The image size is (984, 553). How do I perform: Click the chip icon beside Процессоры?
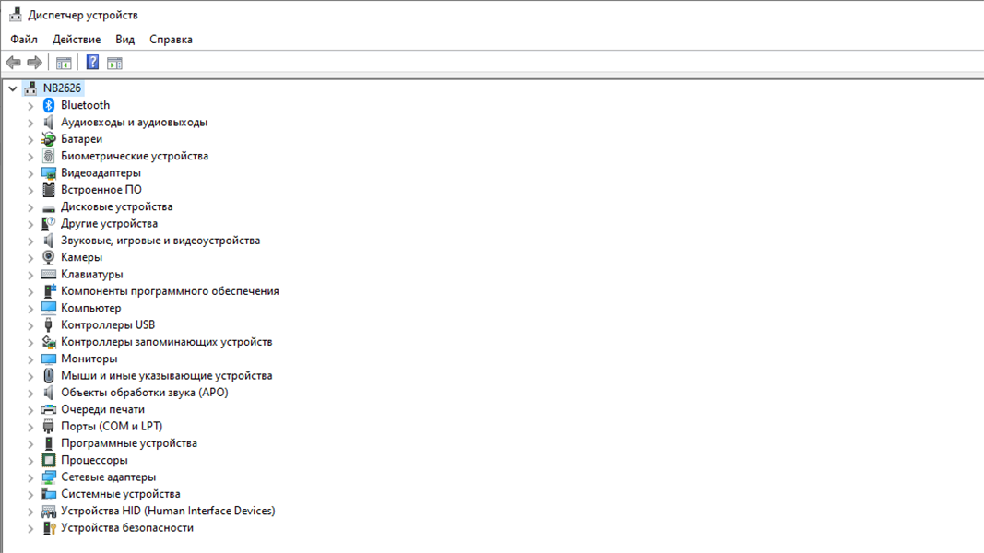[49, 460]
